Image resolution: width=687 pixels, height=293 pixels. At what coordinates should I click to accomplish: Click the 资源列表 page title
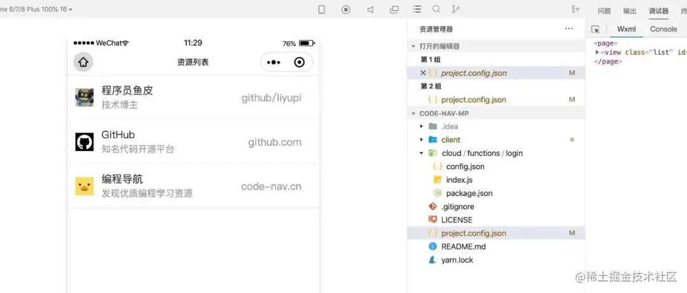point(193,62)
